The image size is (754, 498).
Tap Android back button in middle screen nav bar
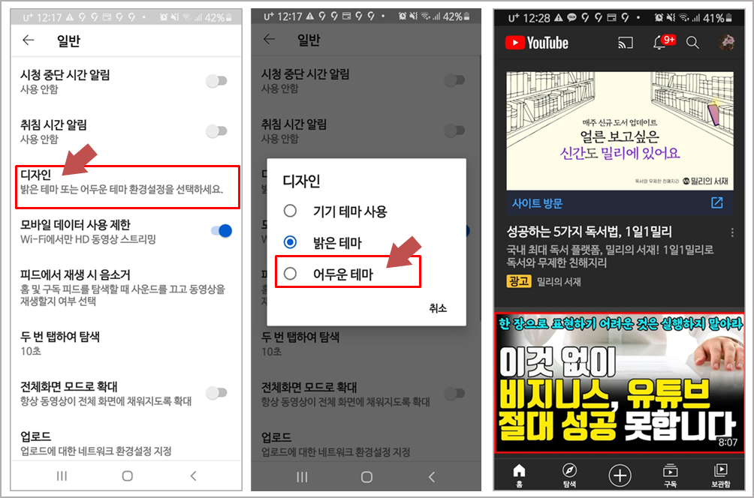tap(432, 477)
